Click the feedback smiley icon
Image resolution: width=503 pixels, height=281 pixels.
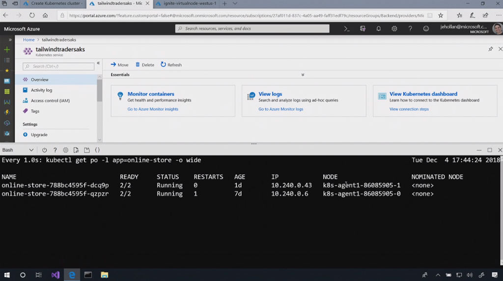click(x=426, y=29)
